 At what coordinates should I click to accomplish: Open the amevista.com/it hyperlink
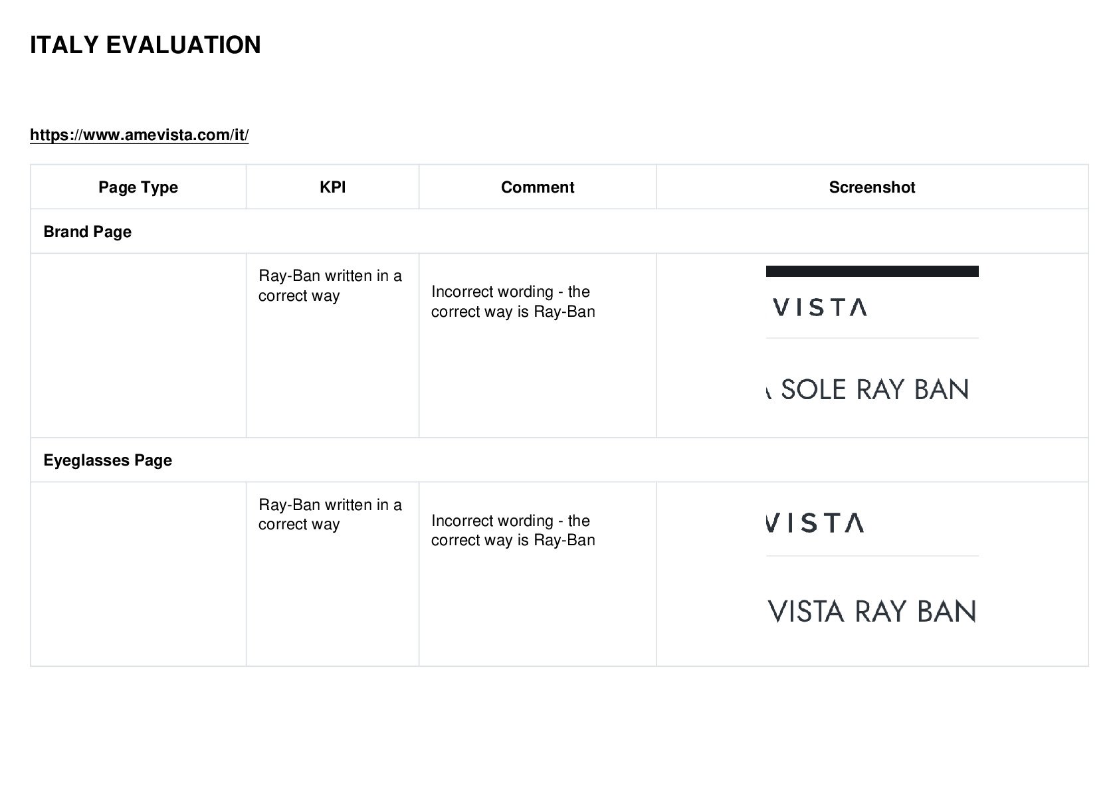(140, 135)
